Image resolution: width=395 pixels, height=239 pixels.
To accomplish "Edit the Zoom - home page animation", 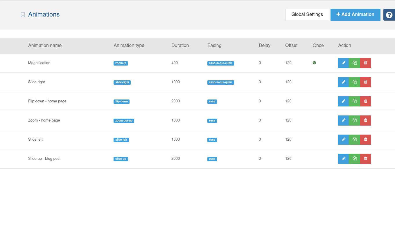I will tap(343, 120).
